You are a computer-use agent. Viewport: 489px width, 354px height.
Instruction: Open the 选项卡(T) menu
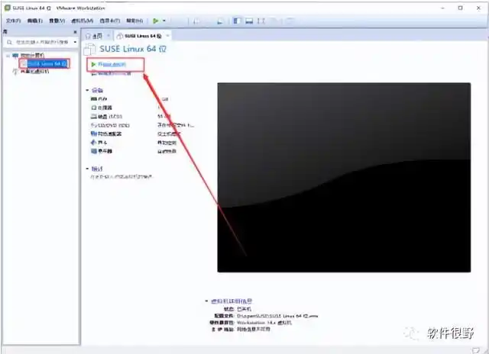click(x=110, y=21)
